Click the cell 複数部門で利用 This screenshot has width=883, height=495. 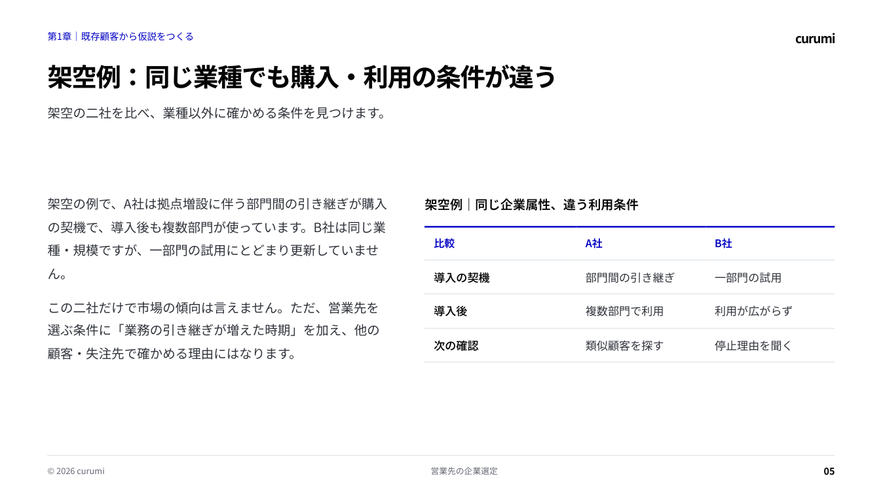[624, 311]
